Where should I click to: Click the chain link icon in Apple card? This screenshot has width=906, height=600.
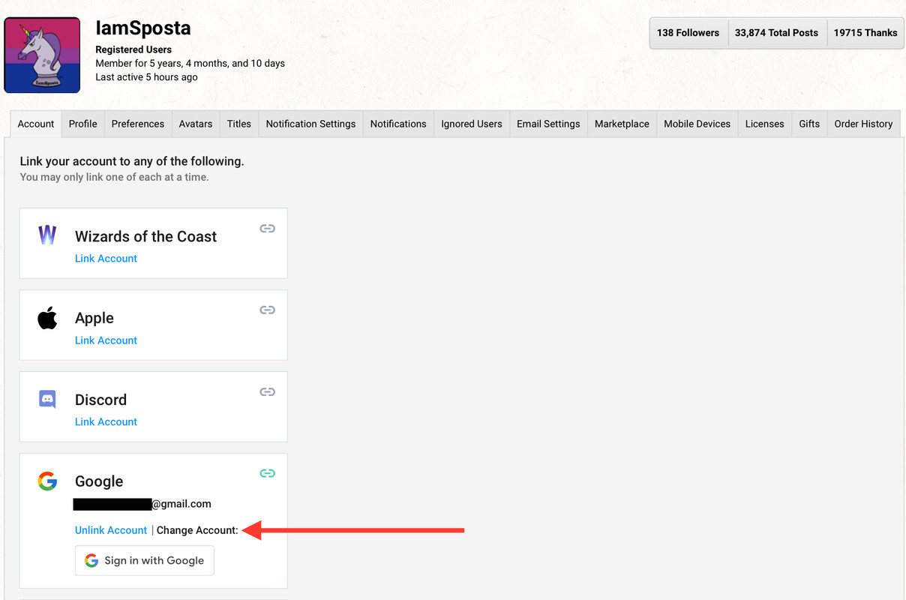tap(268, 310)
